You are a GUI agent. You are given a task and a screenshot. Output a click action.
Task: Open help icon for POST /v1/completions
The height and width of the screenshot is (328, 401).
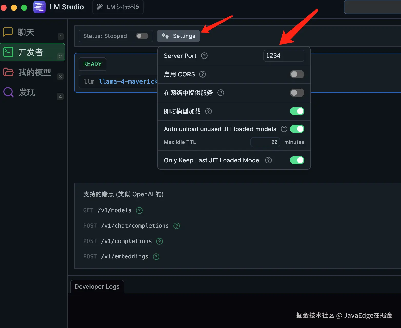click(159, 241)
